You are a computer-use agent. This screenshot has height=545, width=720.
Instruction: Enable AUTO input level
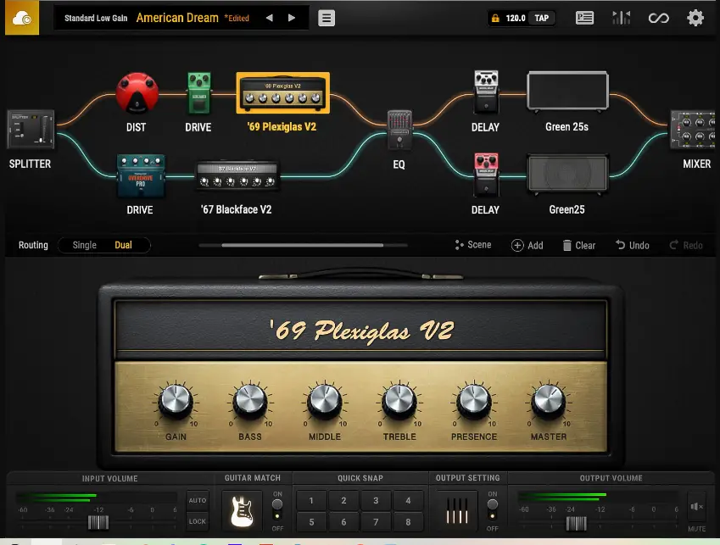tap(198, 500)
